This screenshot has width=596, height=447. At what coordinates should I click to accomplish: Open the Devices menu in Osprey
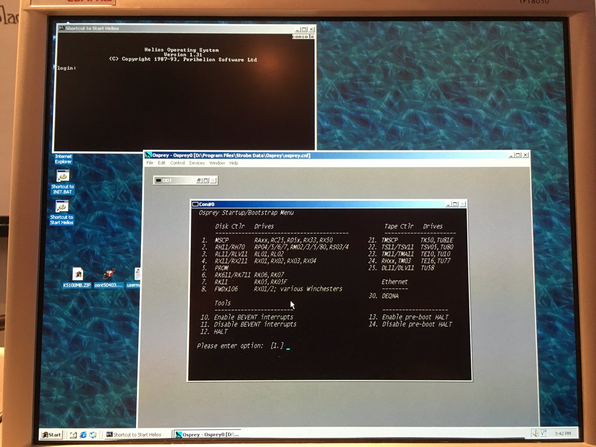point(197,163)
